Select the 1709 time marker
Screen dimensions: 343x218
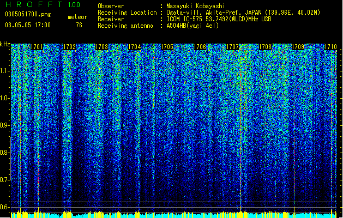tap(298, 47)
